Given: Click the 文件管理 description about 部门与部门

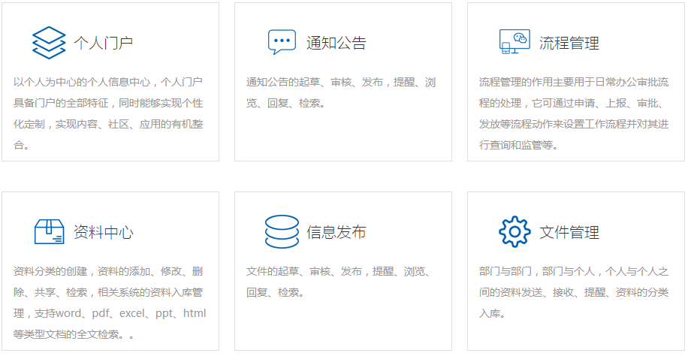Looking at the screenshot, I should point(574,292).
